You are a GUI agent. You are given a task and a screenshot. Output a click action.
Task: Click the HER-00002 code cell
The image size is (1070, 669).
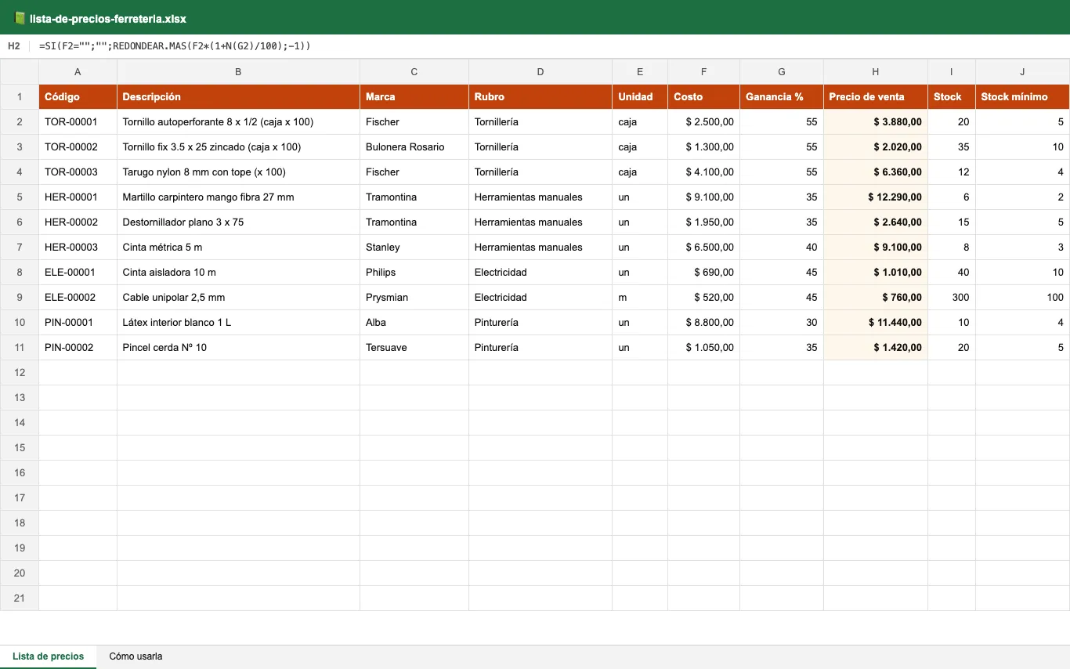78,222
